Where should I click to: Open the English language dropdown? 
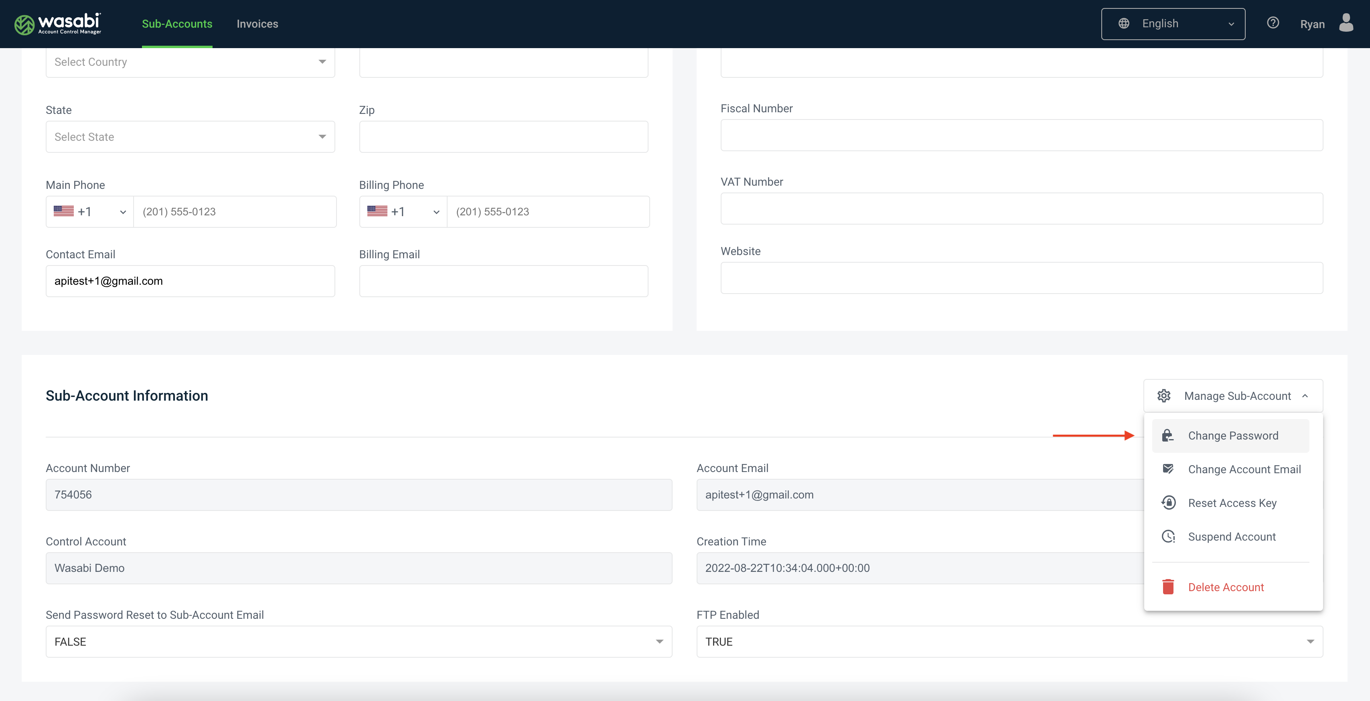[x=1173, y=23]
